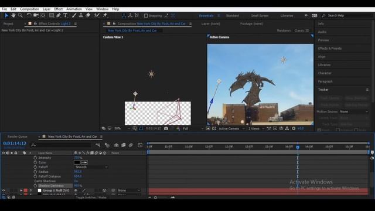This screenshot has width=375, height=211.
Task: Click the View Axis Mode icon
Action: pos(137,16)
